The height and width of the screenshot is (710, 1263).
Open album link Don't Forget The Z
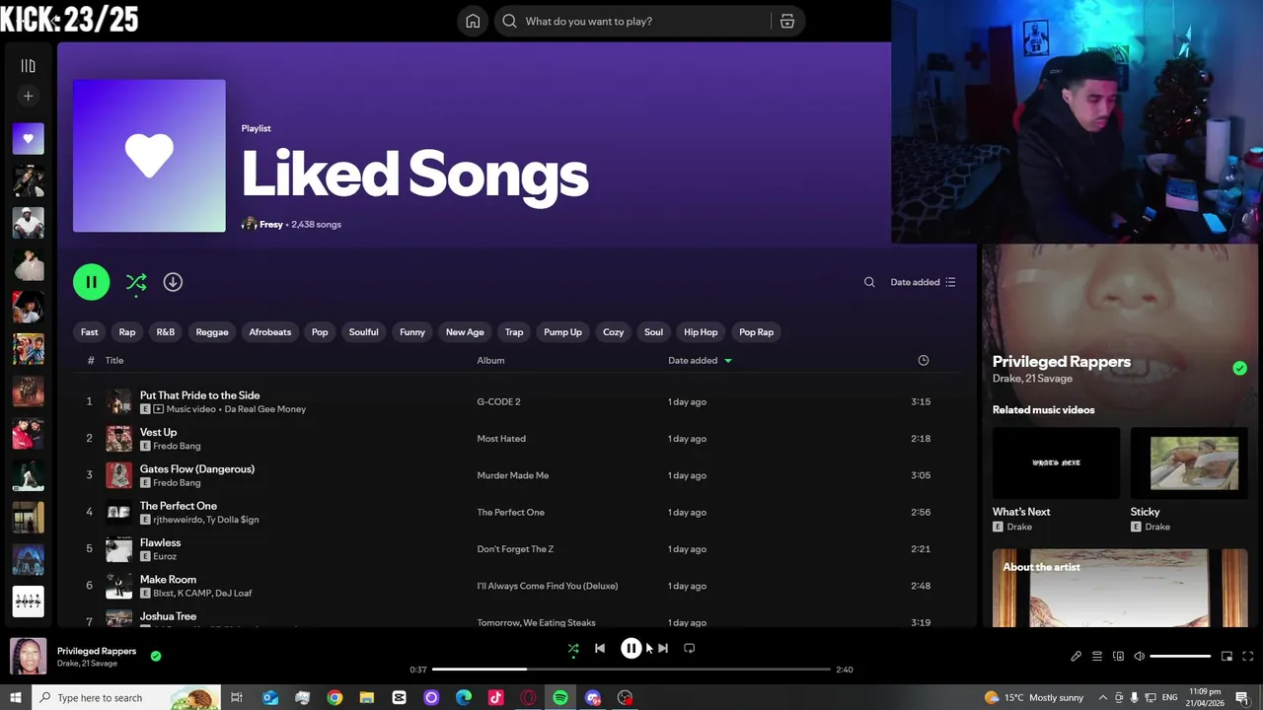(x=515, y=549)
